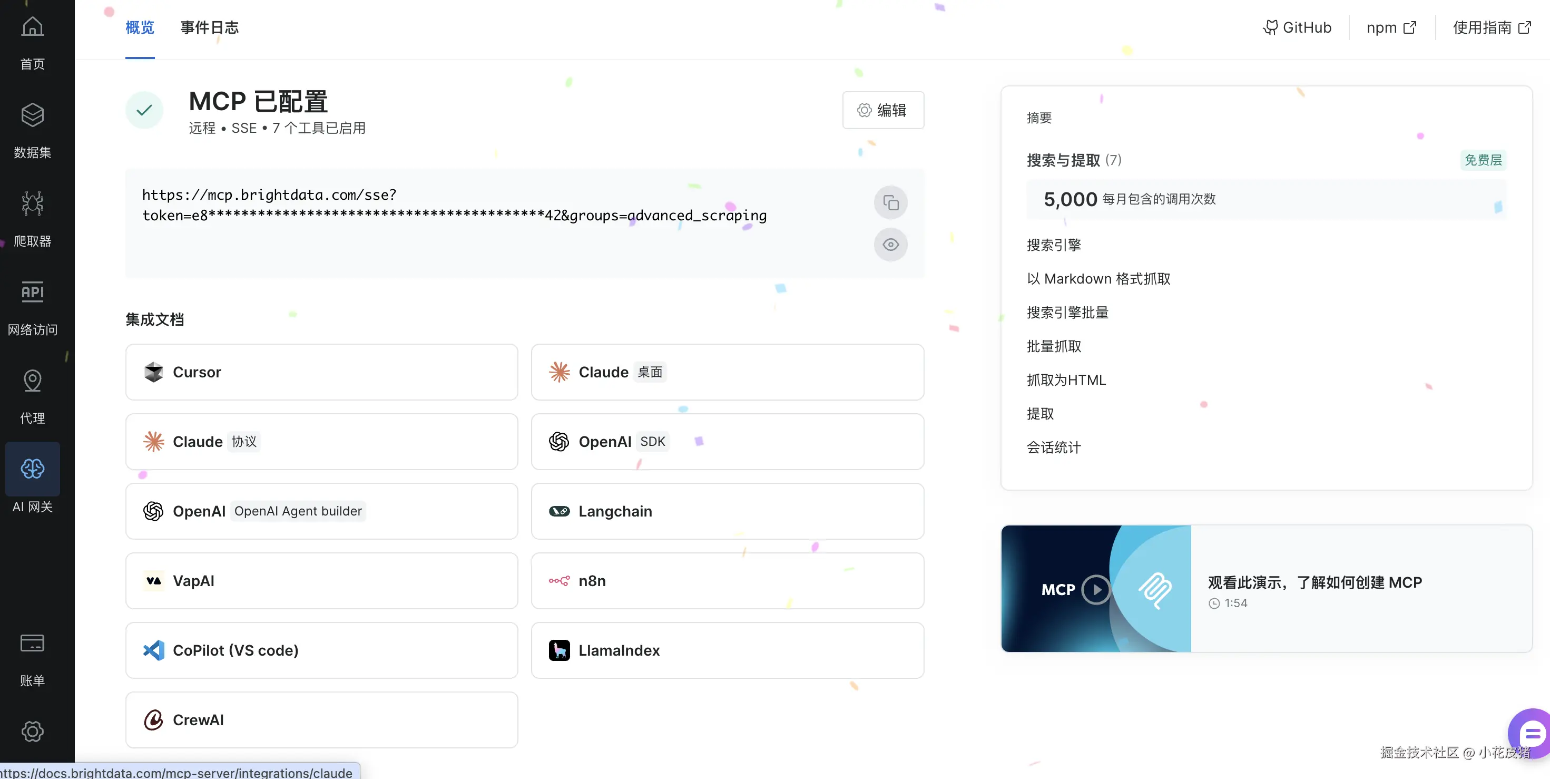The image size is (1550, 779).
Task: Select the 概览 tab
Action: (140, 28)
